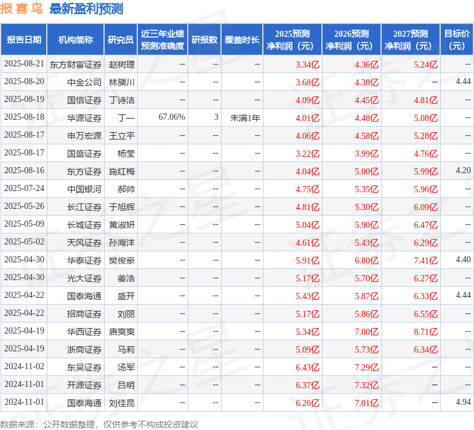Open the 东方财富证券 institution entry
Screen dimensions: 474x430
pos(75,64)
